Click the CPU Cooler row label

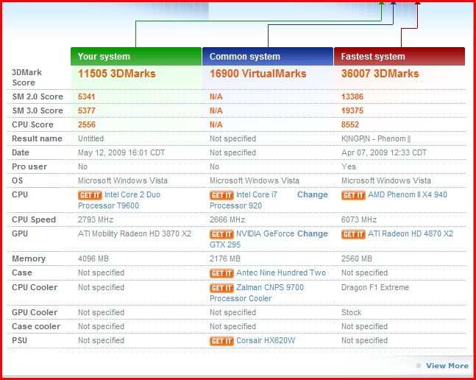pos(35,287)
